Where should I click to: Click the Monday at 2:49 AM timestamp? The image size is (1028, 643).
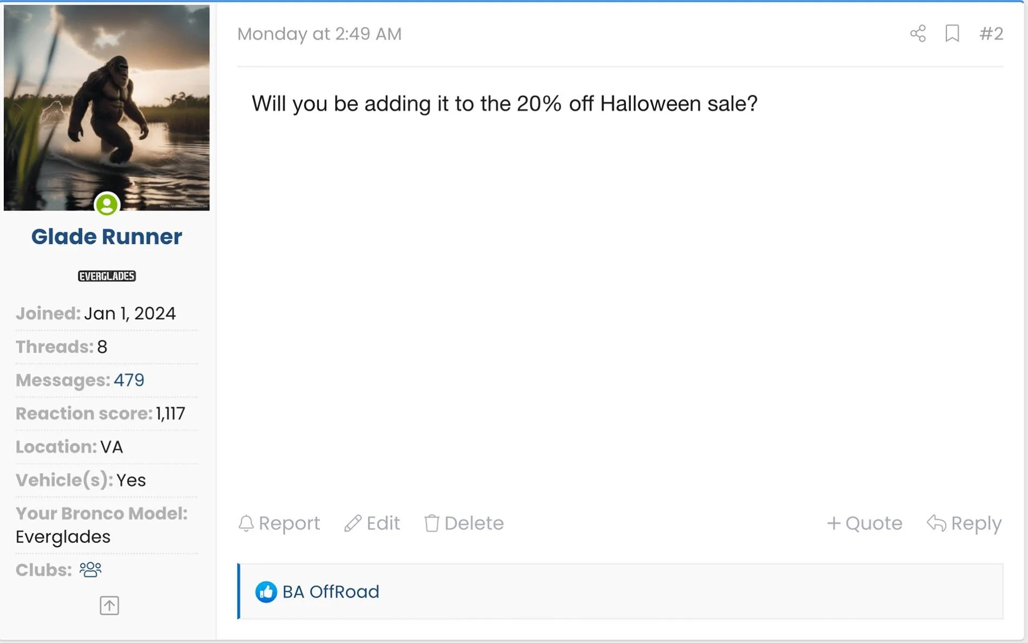319,34
